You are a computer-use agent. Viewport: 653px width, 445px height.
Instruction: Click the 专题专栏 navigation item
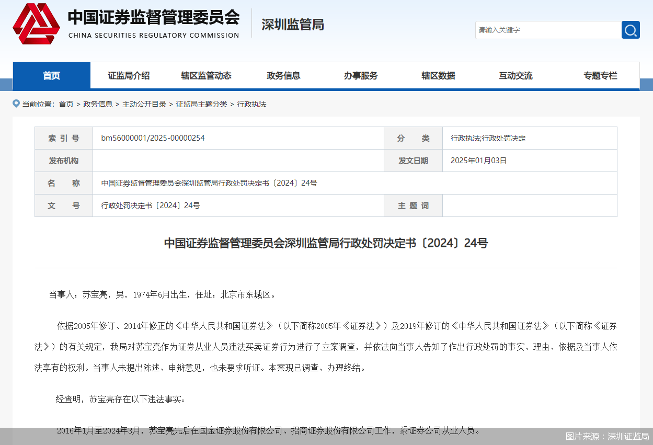[x=600, y=76]
